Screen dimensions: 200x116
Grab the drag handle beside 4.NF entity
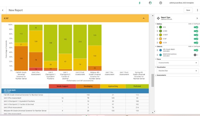(x=157, y=39)
